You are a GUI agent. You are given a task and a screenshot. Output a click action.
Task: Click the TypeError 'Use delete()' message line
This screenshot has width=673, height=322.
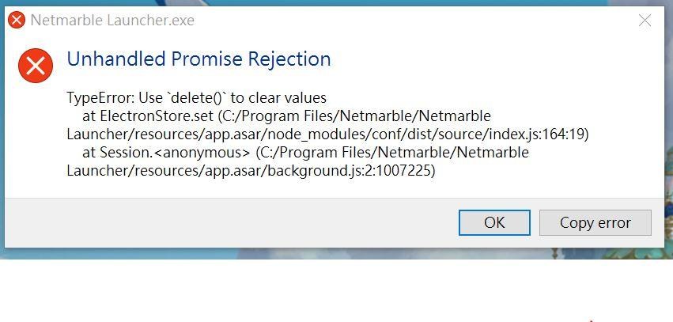196,98
